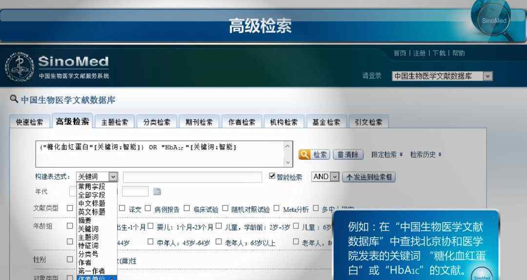Click the 发送到检索框 button
The image size is (527, 280).
[369, 177]
